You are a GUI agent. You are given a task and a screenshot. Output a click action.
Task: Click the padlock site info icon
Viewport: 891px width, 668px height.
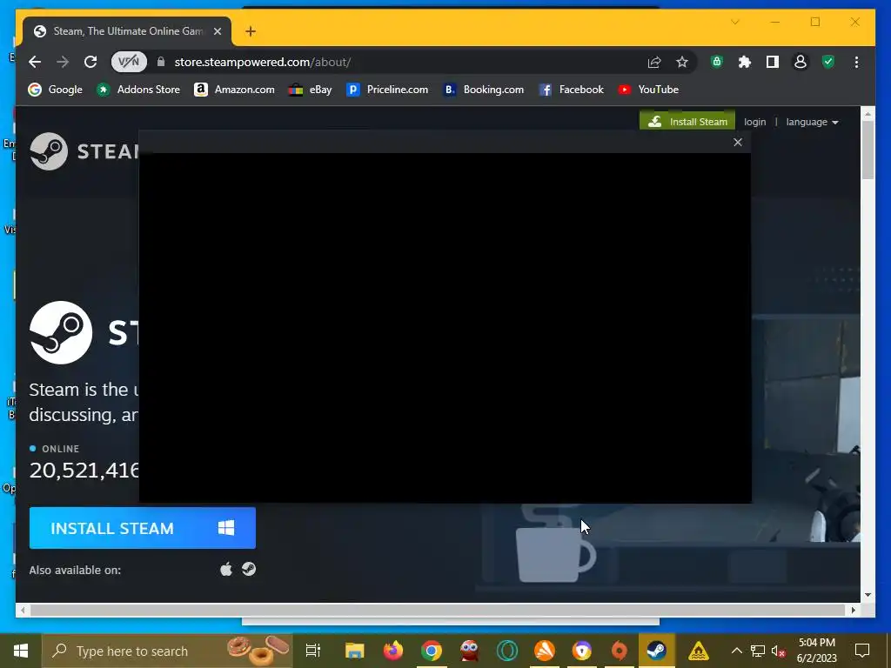[x=161, y=62]
